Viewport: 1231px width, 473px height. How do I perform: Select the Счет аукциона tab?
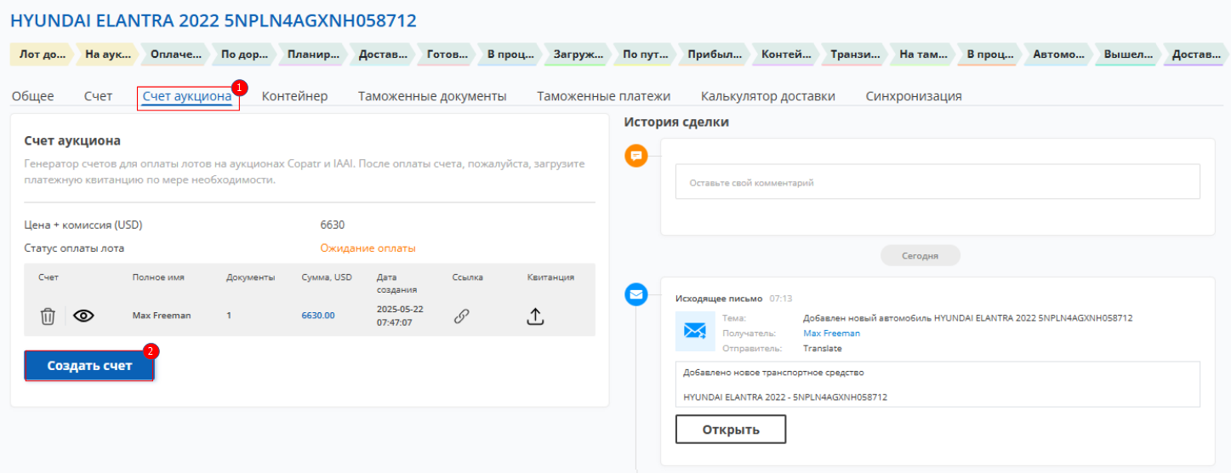187,96
